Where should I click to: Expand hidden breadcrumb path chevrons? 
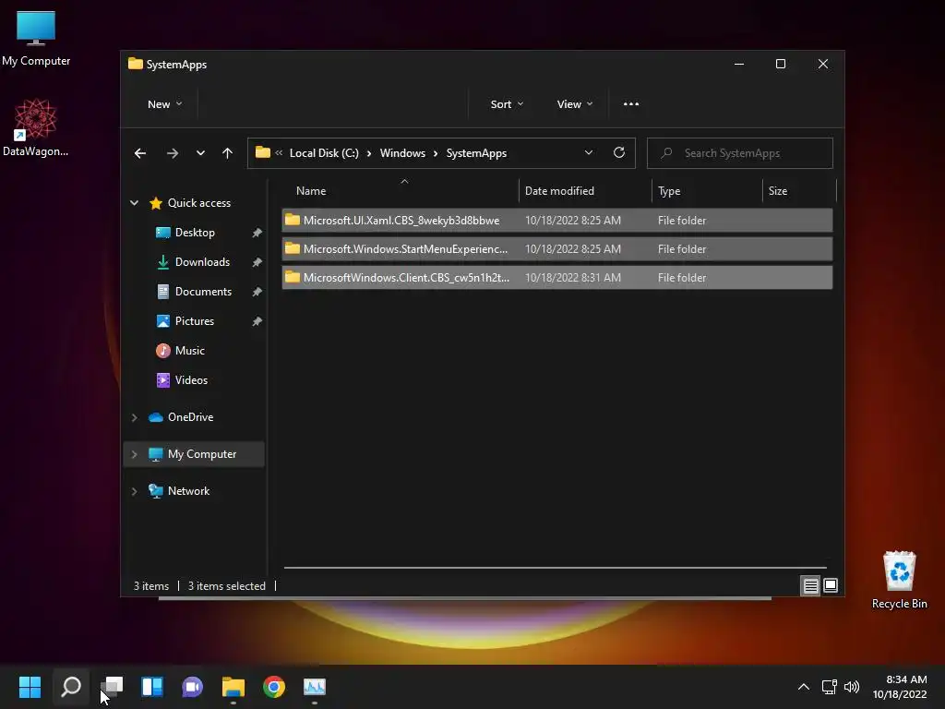(279, 153)
